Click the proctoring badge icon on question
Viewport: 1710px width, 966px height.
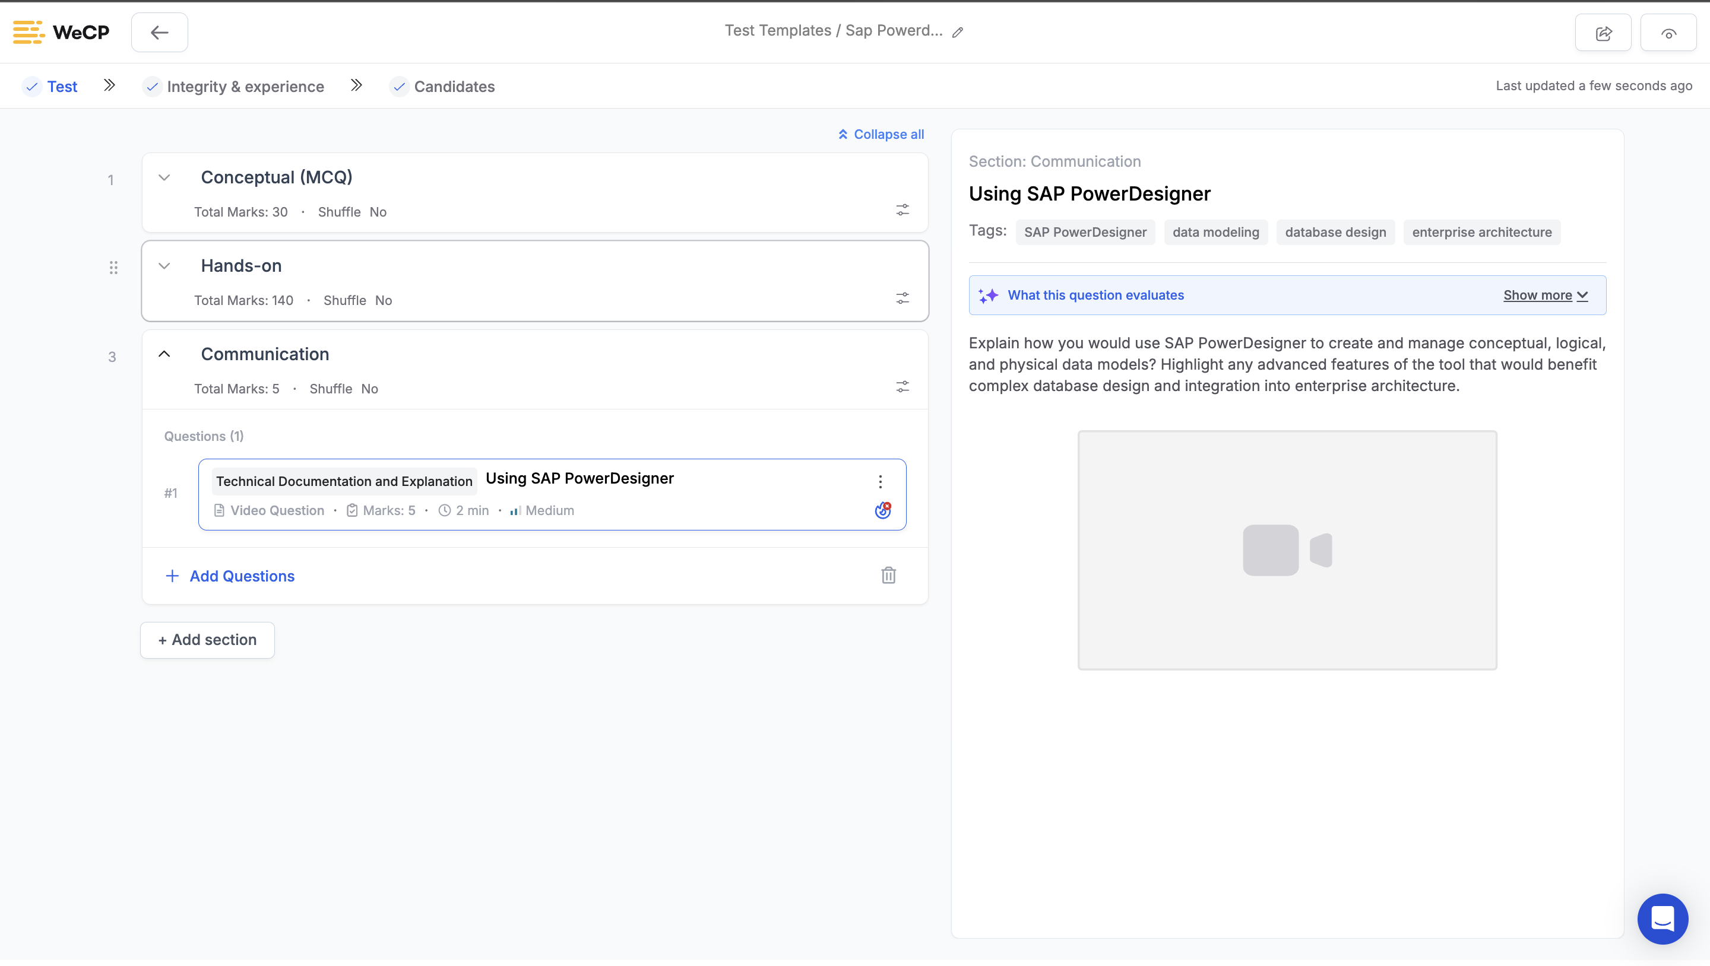tap(882, 510)
